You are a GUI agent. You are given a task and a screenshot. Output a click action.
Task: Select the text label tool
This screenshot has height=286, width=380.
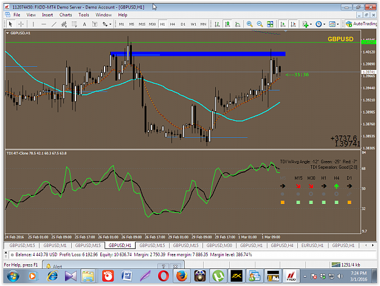[95, 24]
